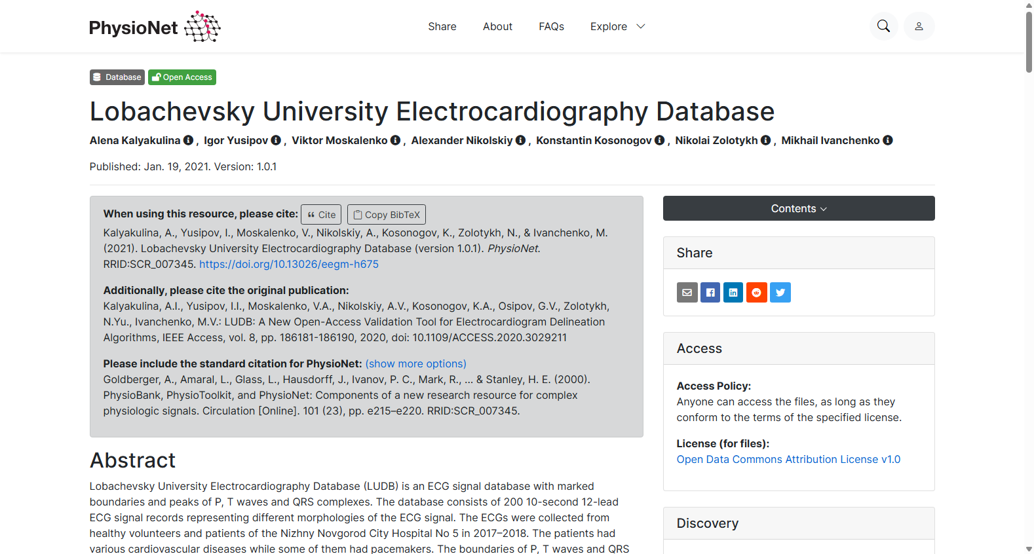Open the user account icon
Image resolution: width=1034 pixels, height=554 pixels.
click(x=919, y=26)
